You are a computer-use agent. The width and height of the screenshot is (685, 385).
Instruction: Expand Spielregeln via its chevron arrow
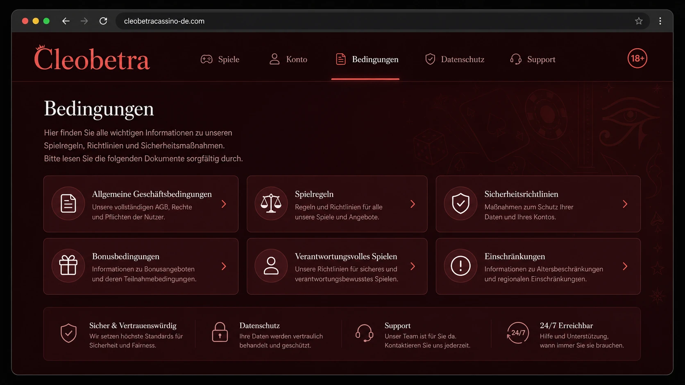413,204
